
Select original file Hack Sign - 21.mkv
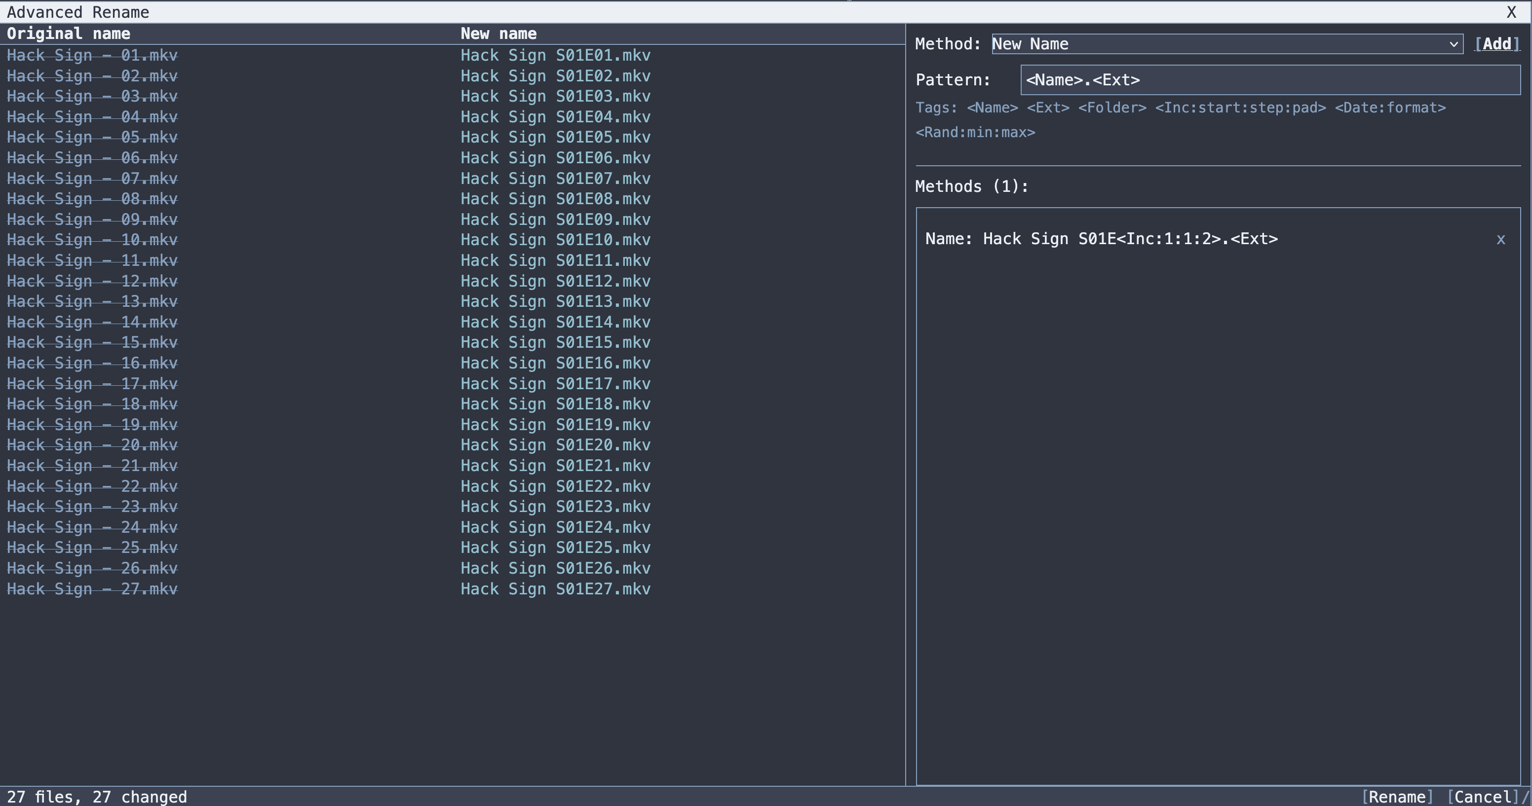(92, 466)
